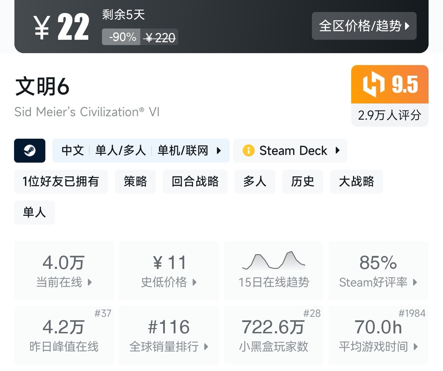Select the 回合战略 tag
Viewport: 443px width, 371px height.
point(195,182)
